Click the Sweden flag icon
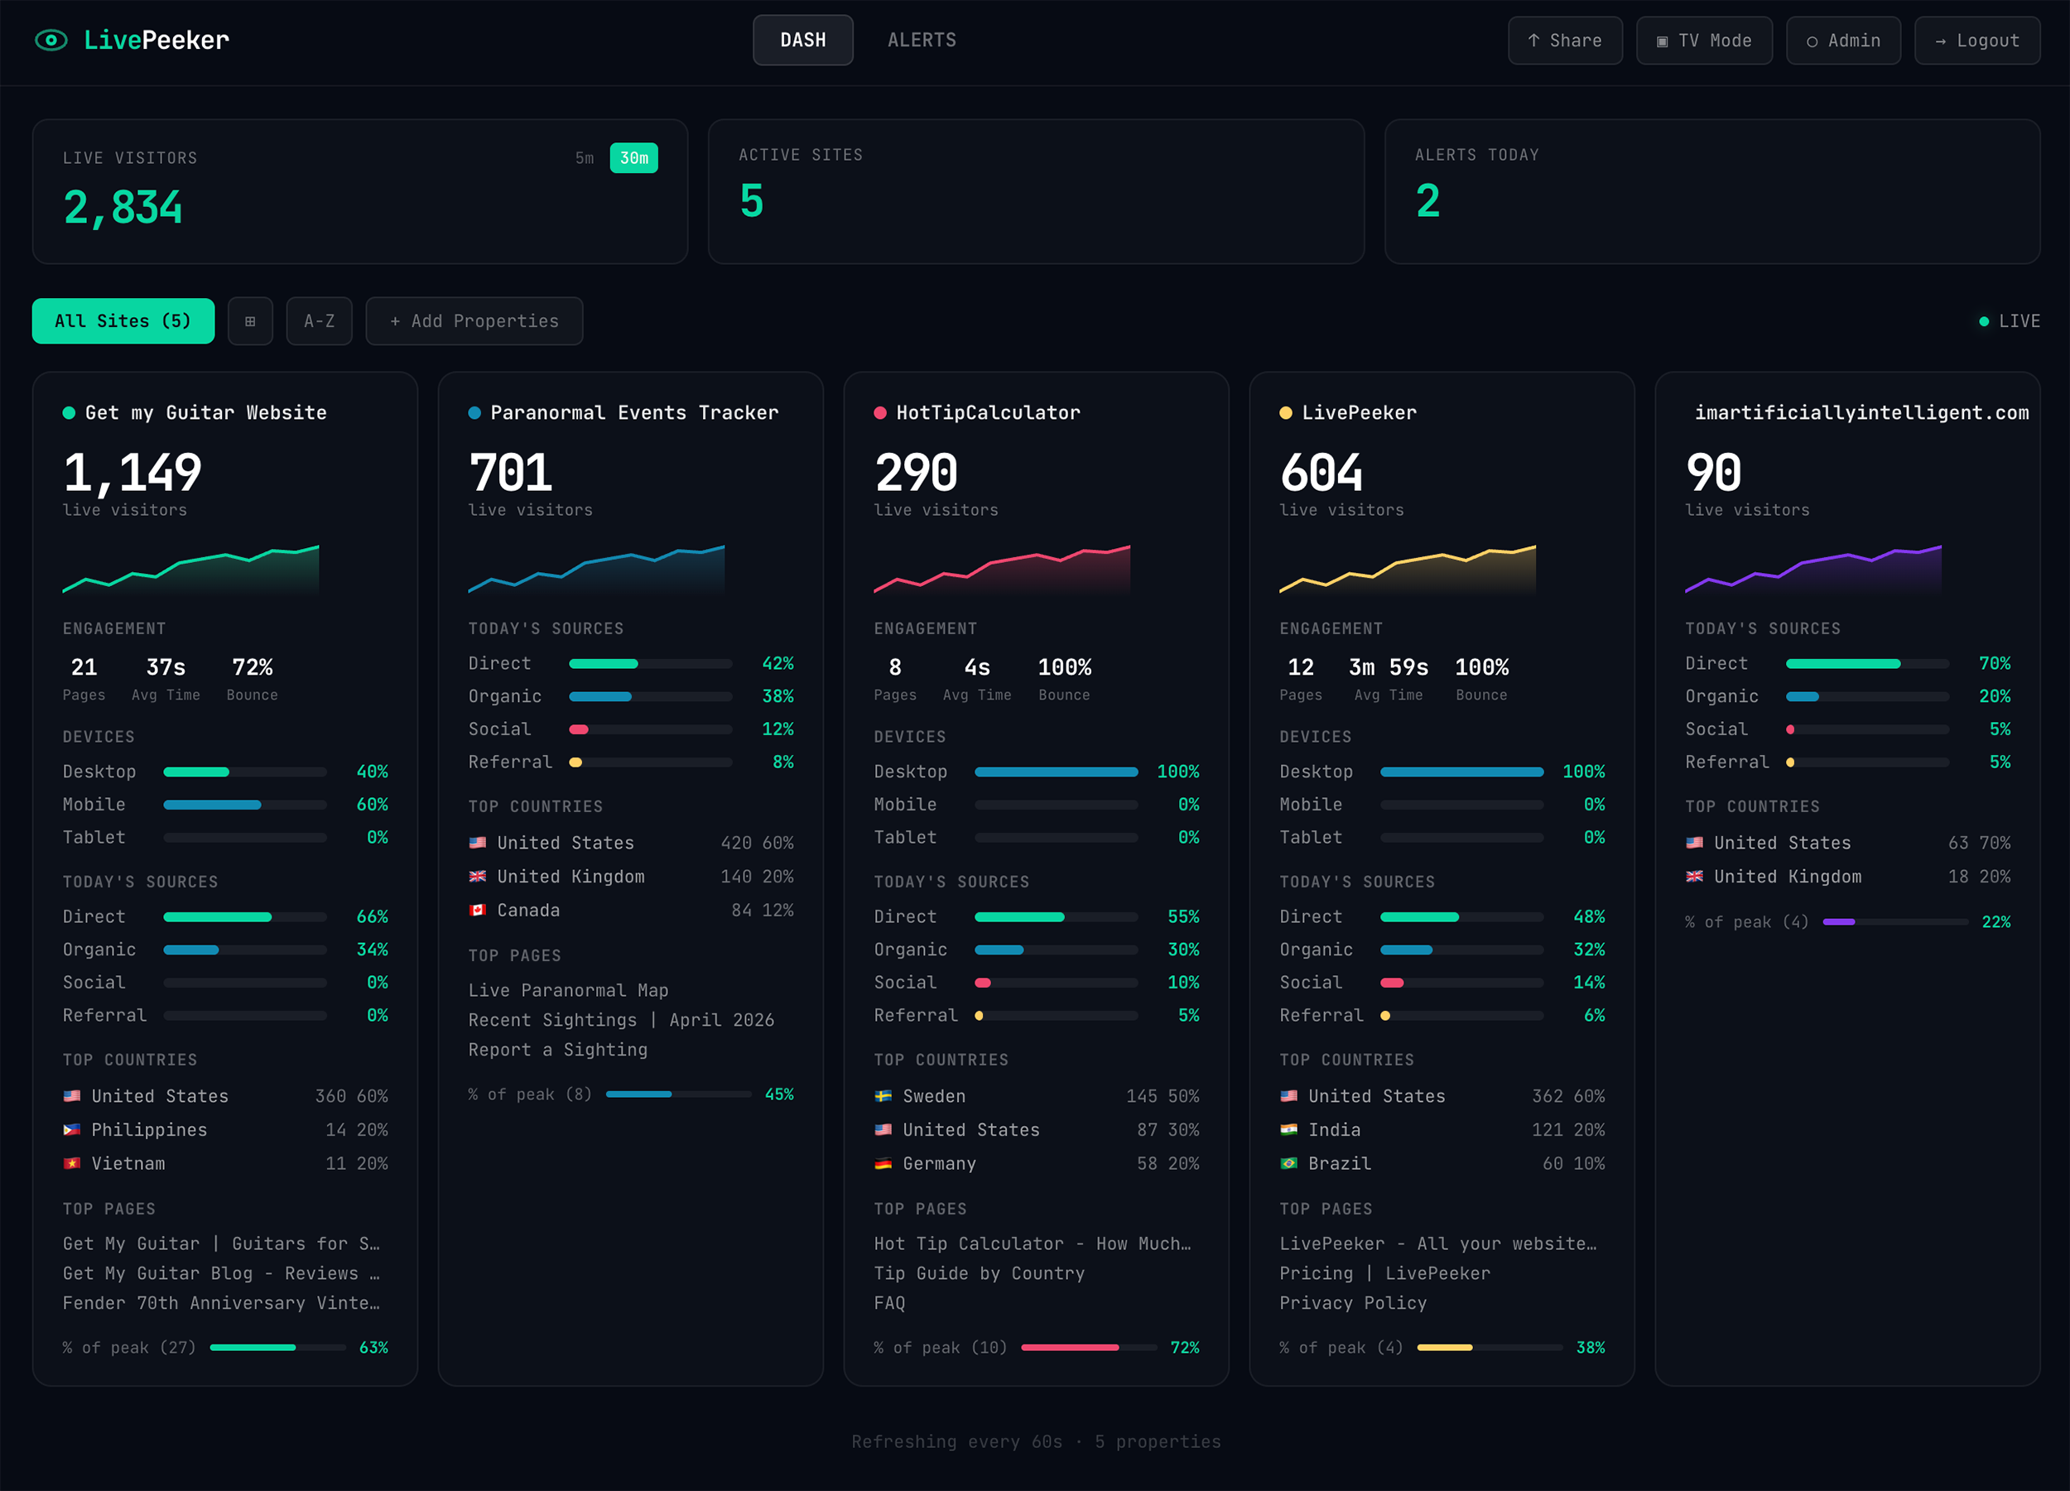Screen dimensions: 2070x1491 click(x=883, y=1096)
